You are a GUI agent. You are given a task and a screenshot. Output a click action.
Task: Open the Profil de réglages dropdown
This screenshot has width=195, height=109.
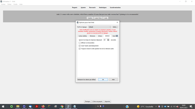(x=100, y=27)
